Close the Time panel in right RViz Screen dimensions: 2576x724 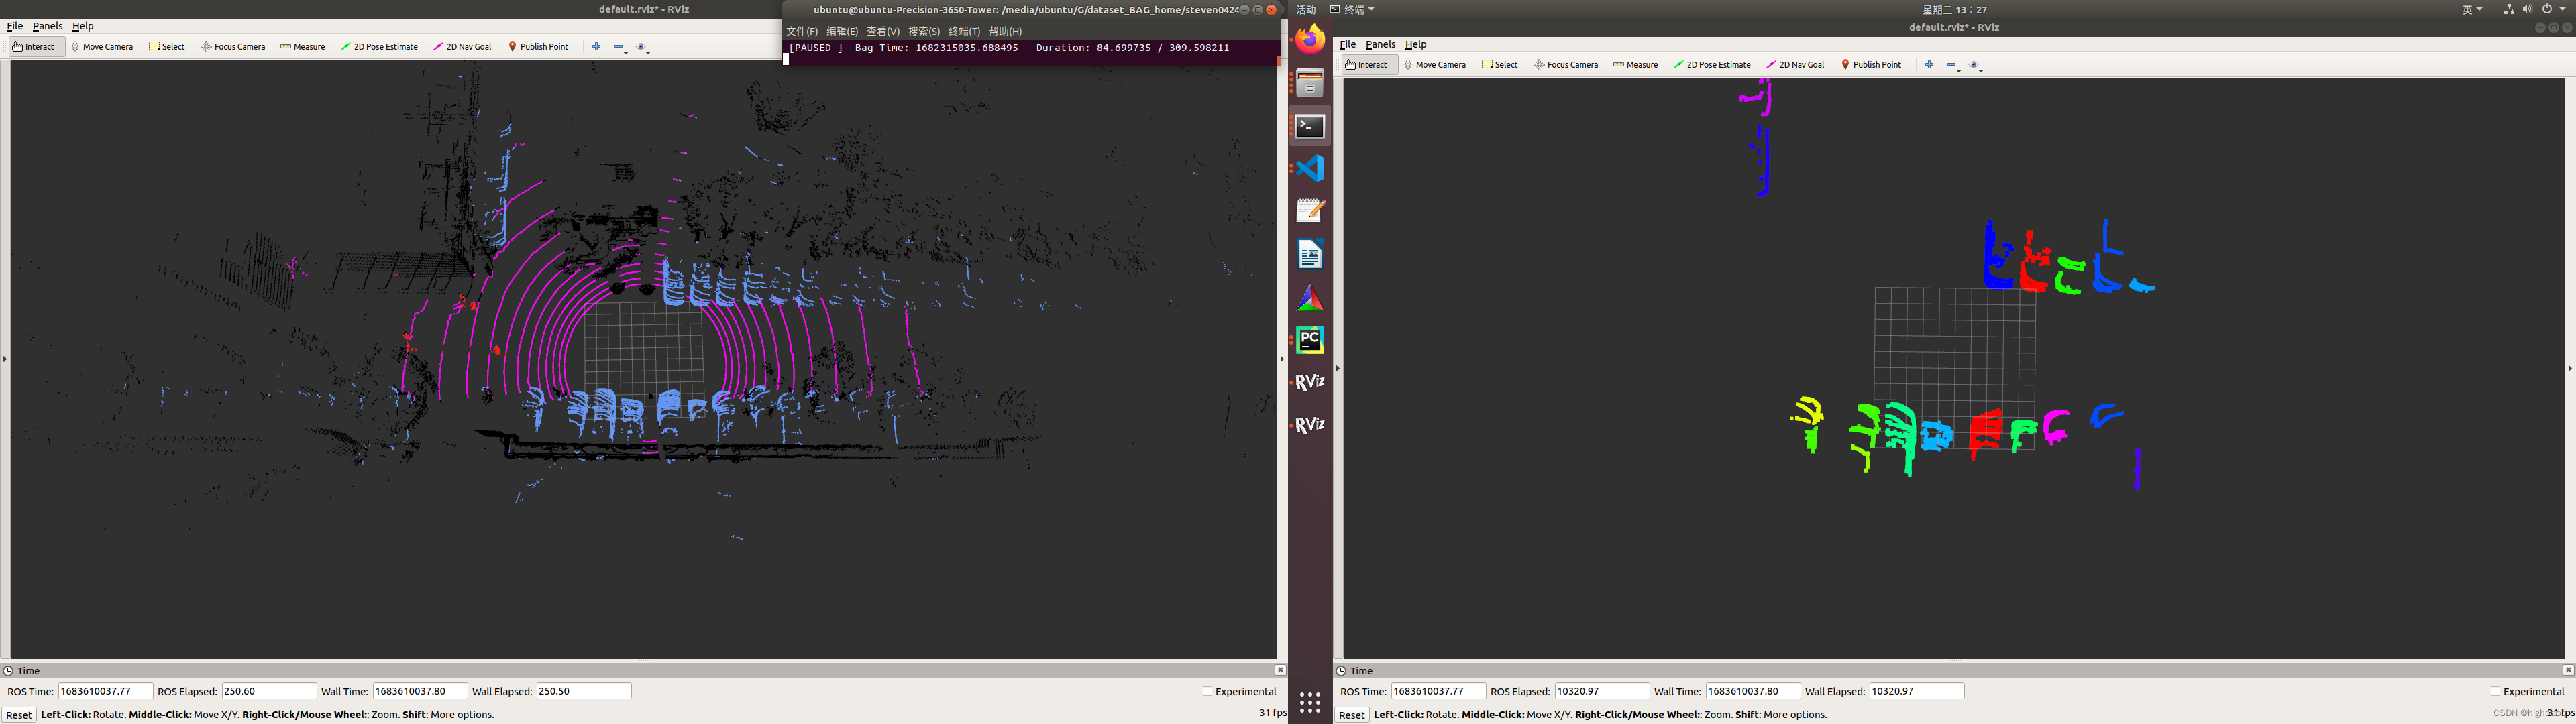2568,670
